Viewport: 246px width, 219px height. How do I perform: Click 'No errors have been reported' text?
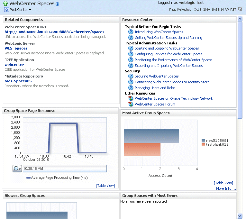pos(143,201)
